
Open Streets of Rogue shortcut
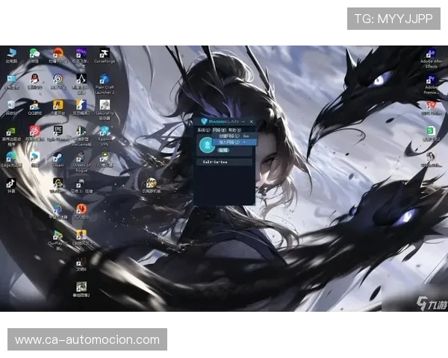(x=81, y=162)
